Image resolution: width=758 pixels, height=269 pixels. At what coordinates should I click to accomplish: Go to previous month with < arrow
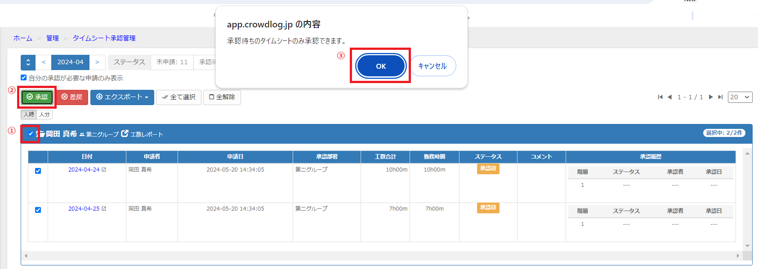pyautogui.click(x=44, y=62)
